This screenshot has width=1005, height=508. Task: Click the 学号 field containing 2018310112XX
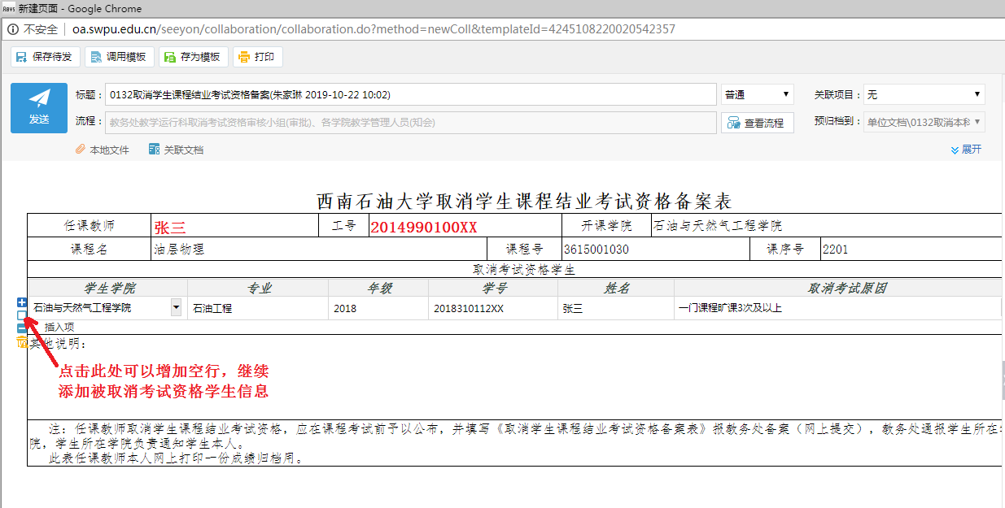click(x=492, y=309)
